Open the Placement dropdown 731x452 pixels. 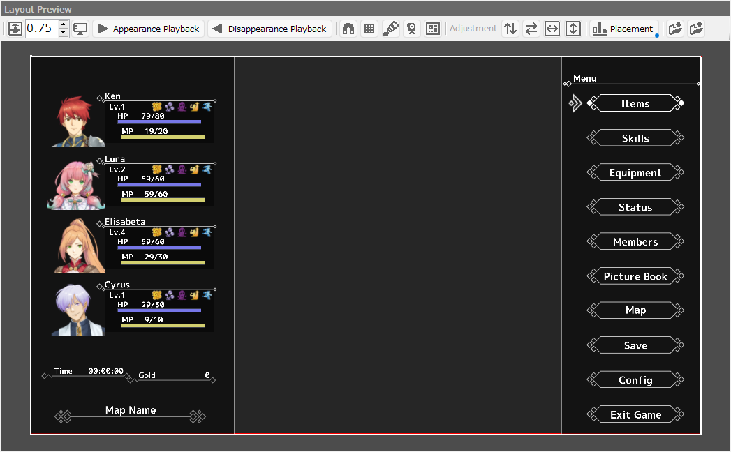tap(623, 29)
